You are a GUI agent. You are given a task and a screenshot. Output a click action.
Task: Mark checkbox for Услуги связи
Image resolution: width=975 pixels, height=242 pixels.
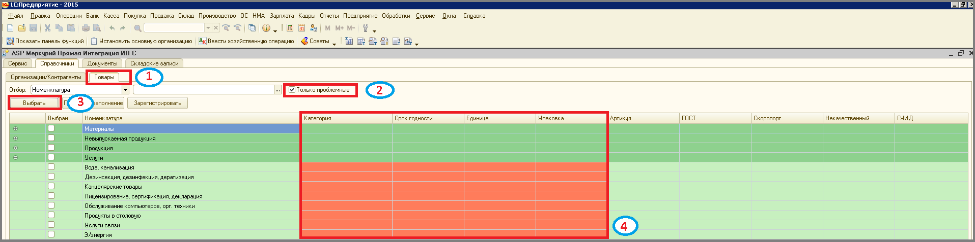click(x=51, y=225)
